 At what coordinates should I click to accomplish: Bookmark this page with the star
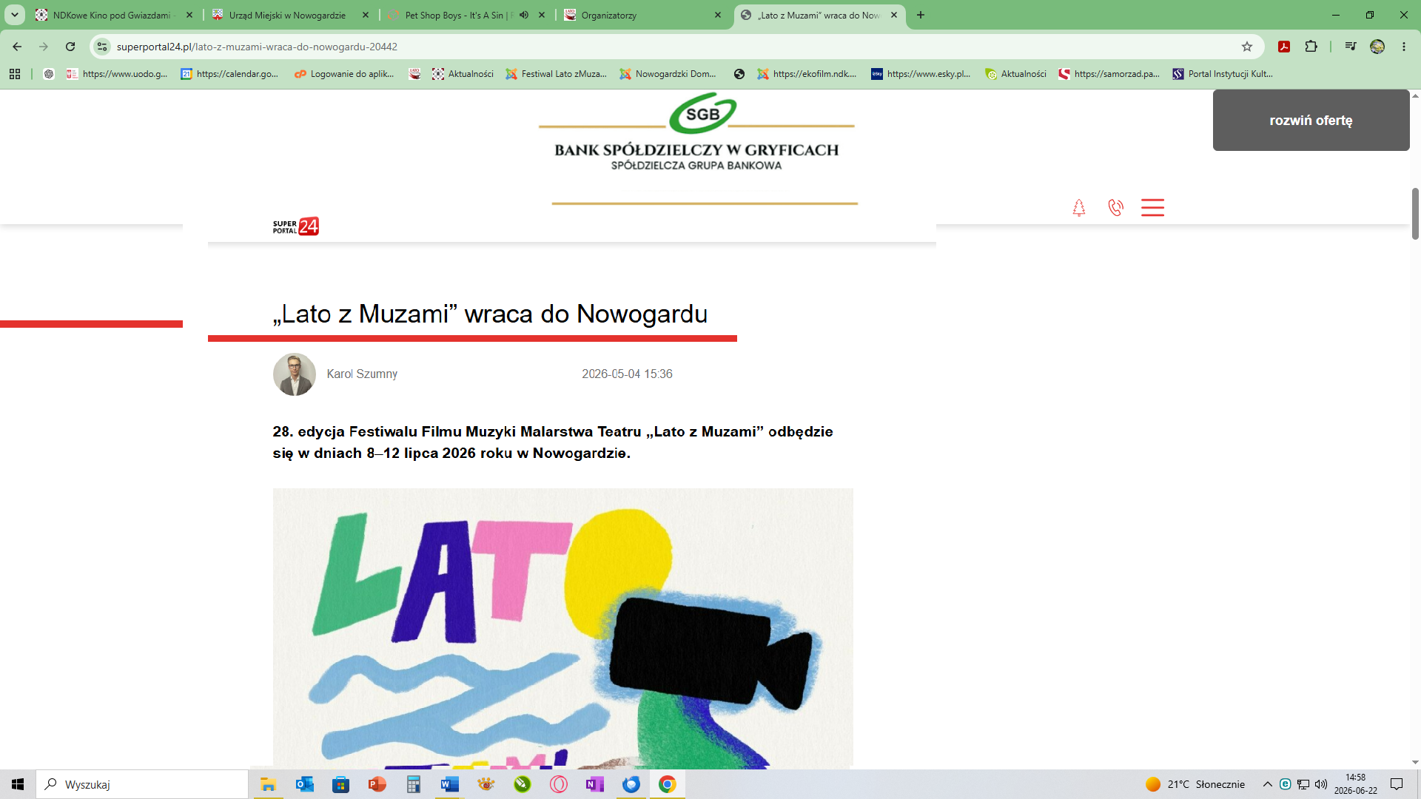(1247, 47)
